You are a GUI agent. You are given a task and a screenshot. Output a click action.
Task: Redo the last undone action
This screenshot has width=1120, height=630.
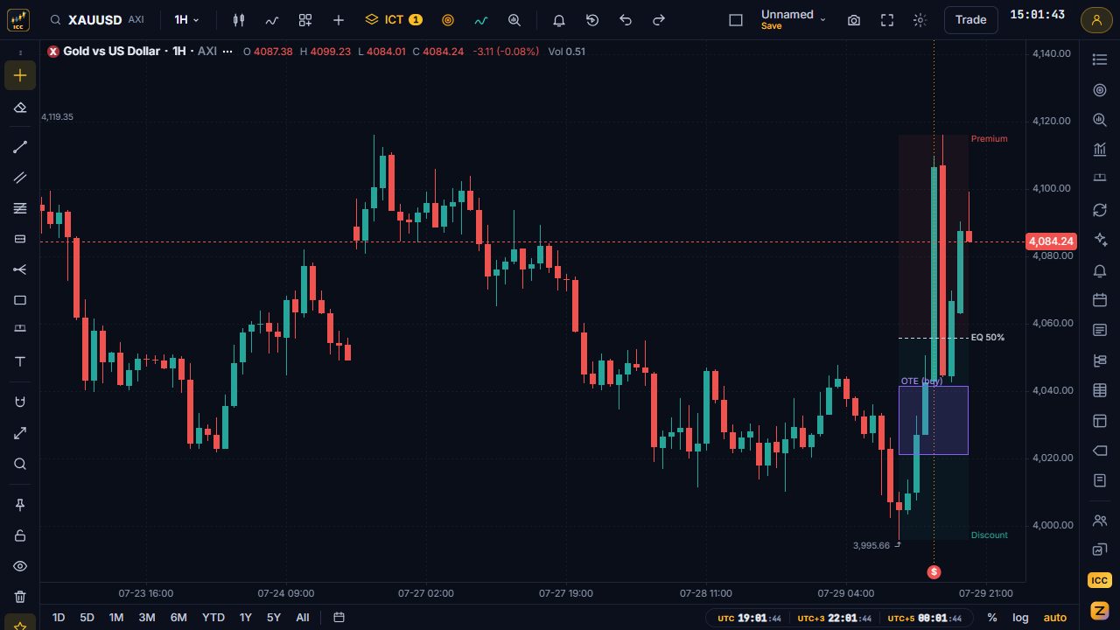[659, 20]
